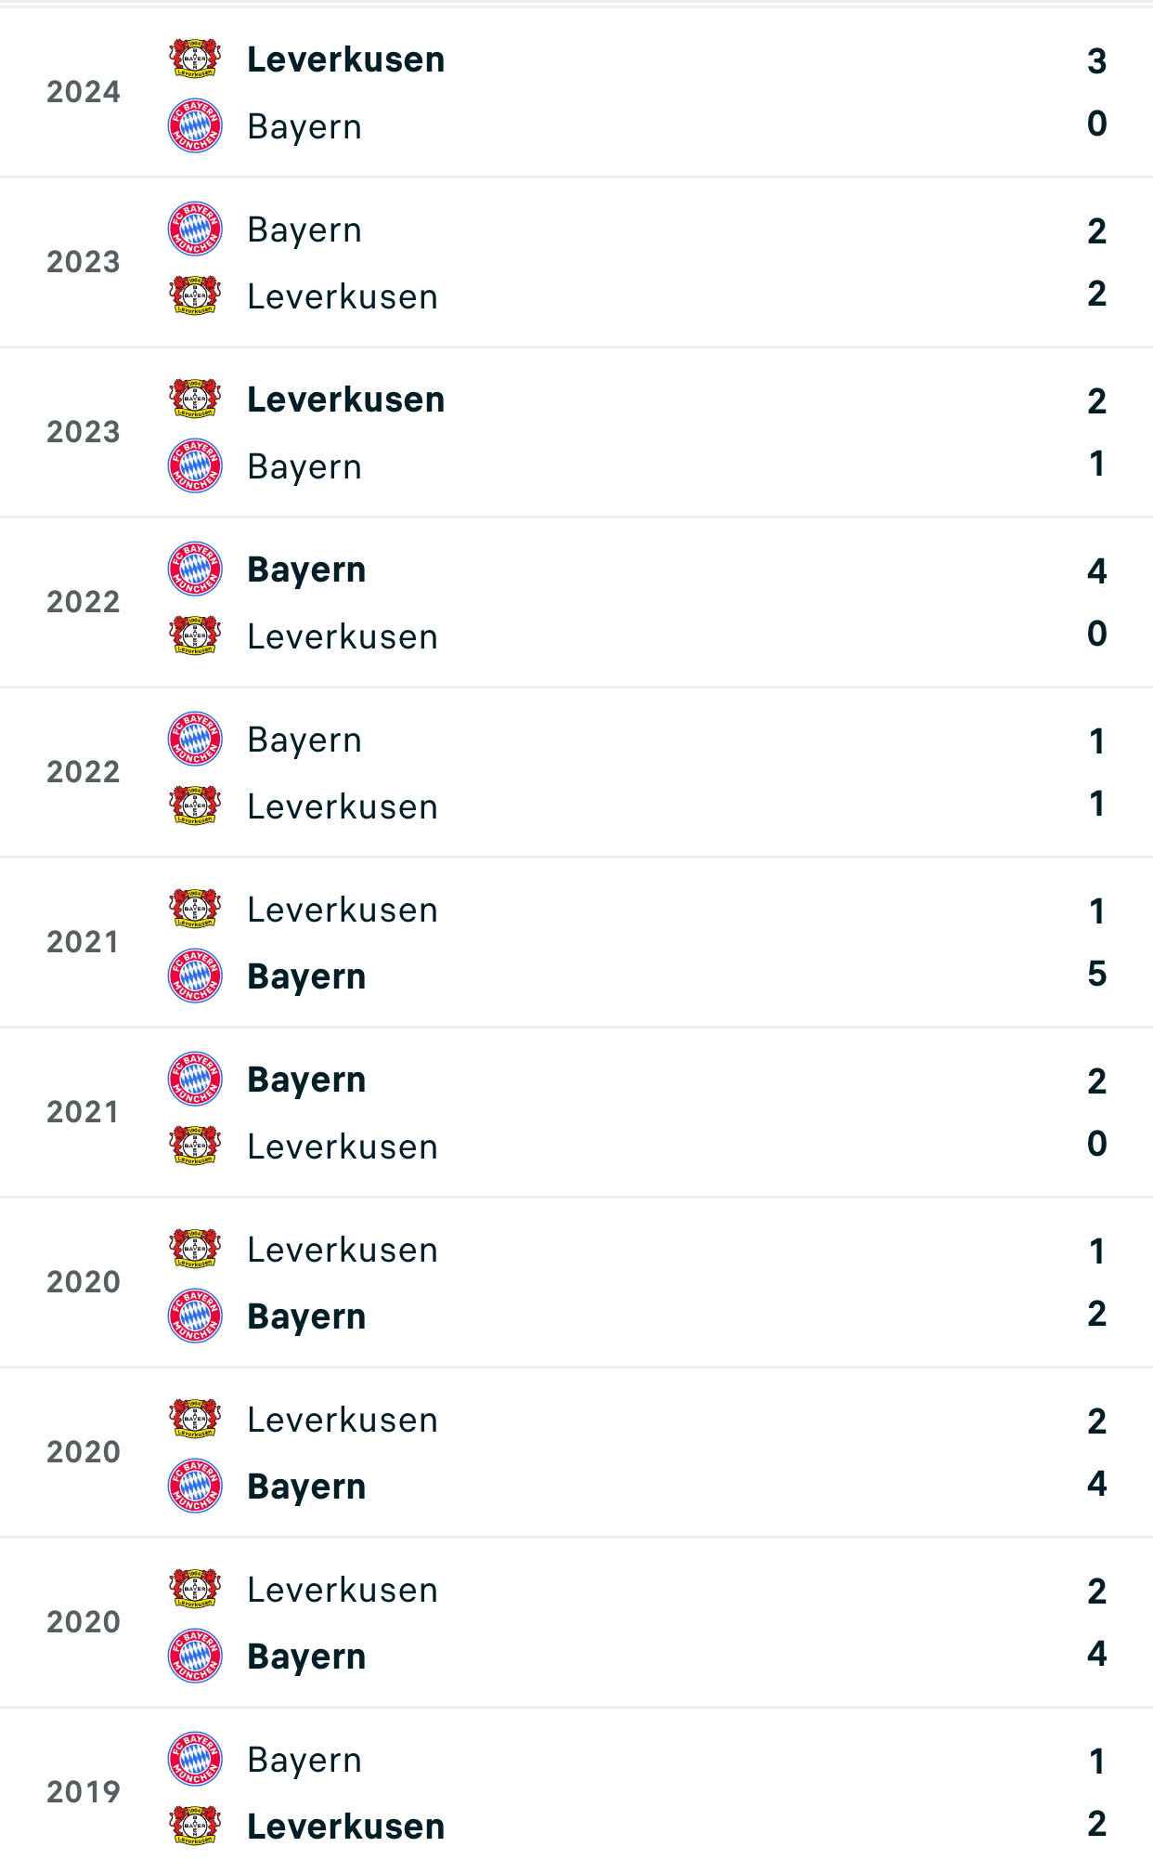Image resolution: width=1153 pixels, height=1873 pixels.
Task: Open Leverkusen team name in 2024 match
Action: (x=345, y=59)
